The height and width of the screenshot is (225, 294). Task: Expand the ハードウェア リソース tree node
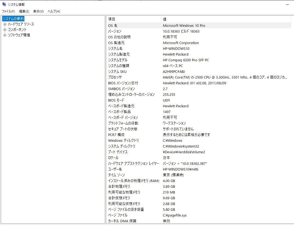pyautogui.click(x=5, y=24)
